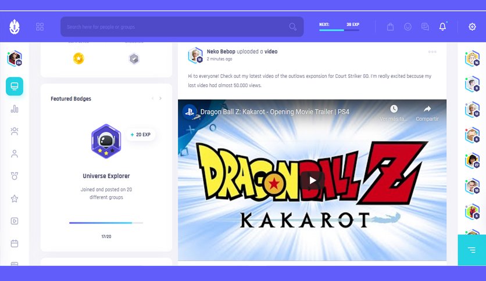Viewport: 486px width, 281px height.
Task: Click the silver check badge icon
Action: click(x=134, y=59)
